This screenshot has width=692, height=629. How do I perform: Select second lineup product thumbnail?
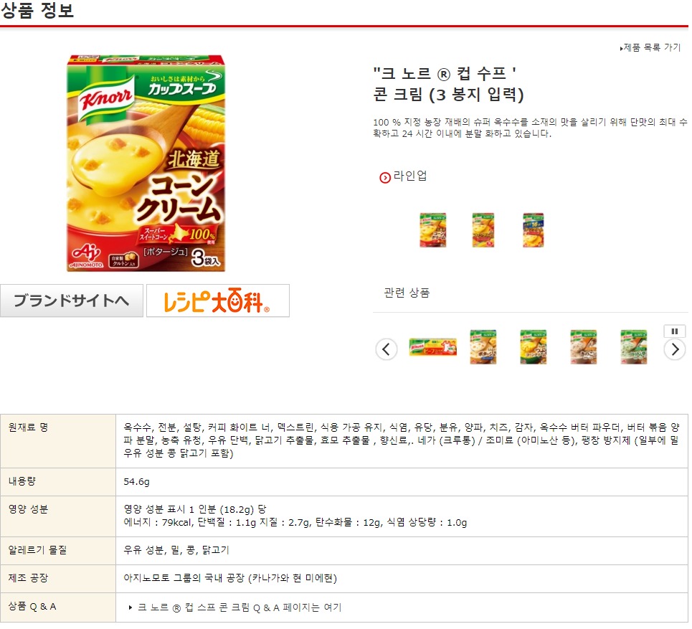[483, 231]
